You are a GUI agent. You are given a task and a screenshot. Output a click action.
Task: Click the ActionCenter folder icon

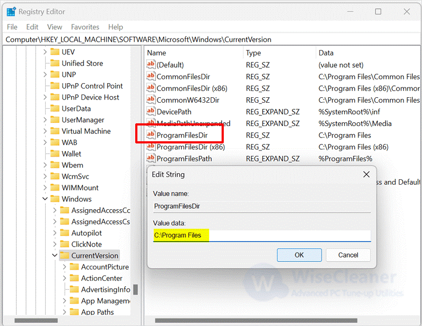pos(74,278)
